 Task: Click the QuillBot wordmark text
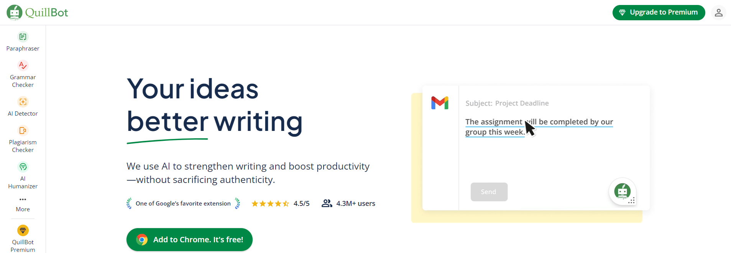47,13
